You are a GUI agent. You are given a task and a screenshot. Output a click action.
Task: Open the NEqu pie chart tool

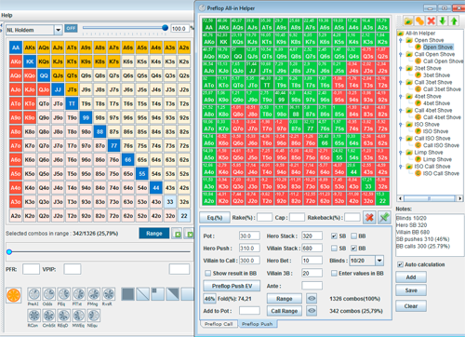93,316
